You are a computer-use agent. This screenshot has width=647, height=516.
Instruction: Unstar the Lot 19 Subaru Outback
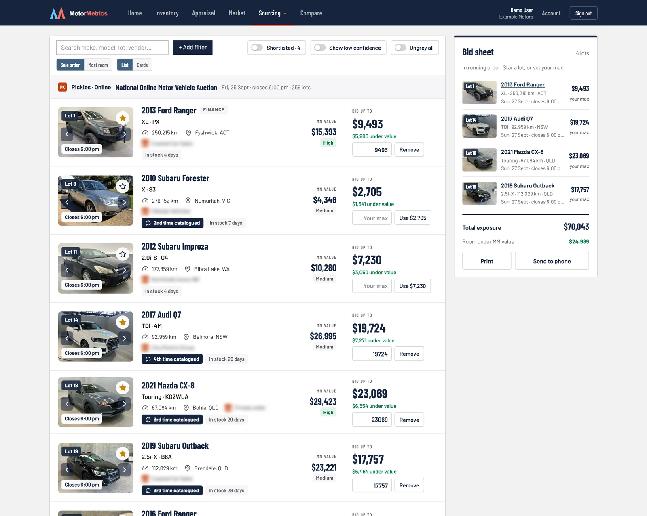[x=123, y=454]
